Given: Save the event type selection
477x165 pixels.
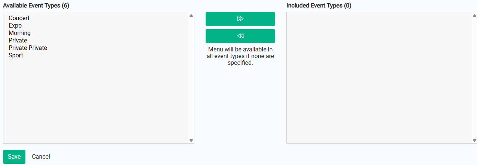Looking at the screenshot, I should coord(14,157).
